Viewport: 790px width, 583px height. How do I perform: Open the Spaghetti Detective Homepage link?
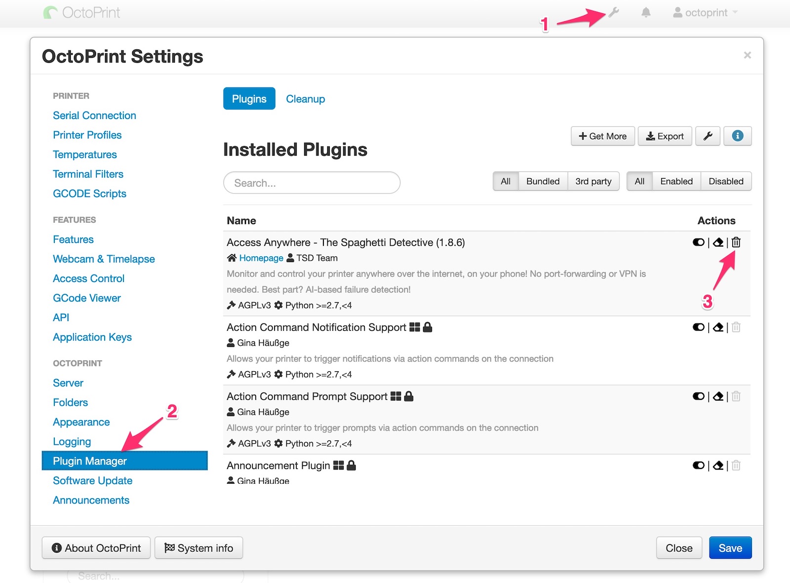click(x=261, y=258)
